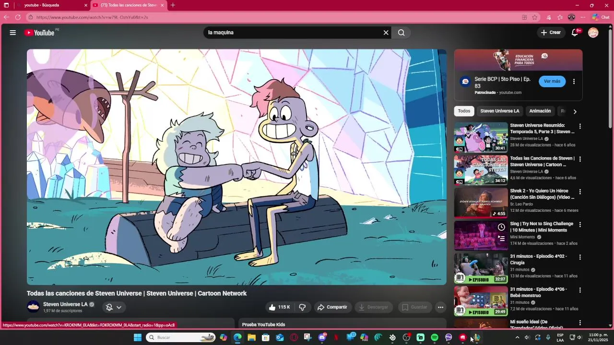
Task: Toggle the notification bell for Steven Universe LA
Action: (x=109, y=307)
